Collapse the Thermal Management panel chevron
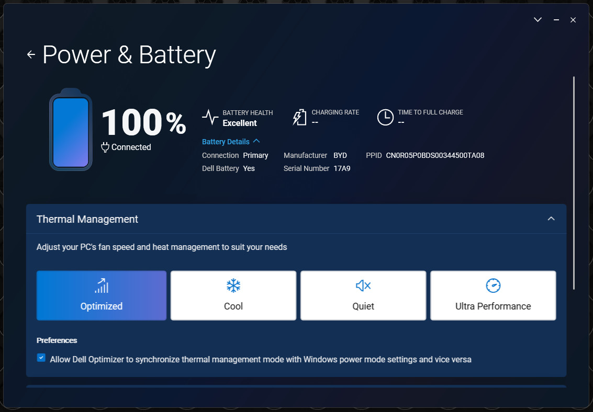Image resolution: width=593 pixels, height=412 pixels. click(x=551, y=219)
